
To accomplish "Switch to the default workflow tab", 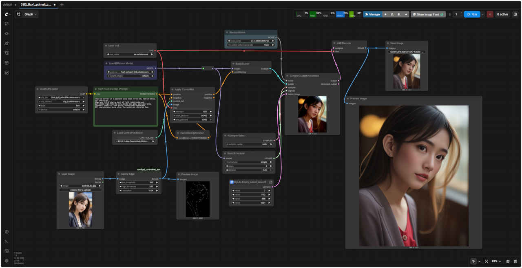I will point(7,4).
